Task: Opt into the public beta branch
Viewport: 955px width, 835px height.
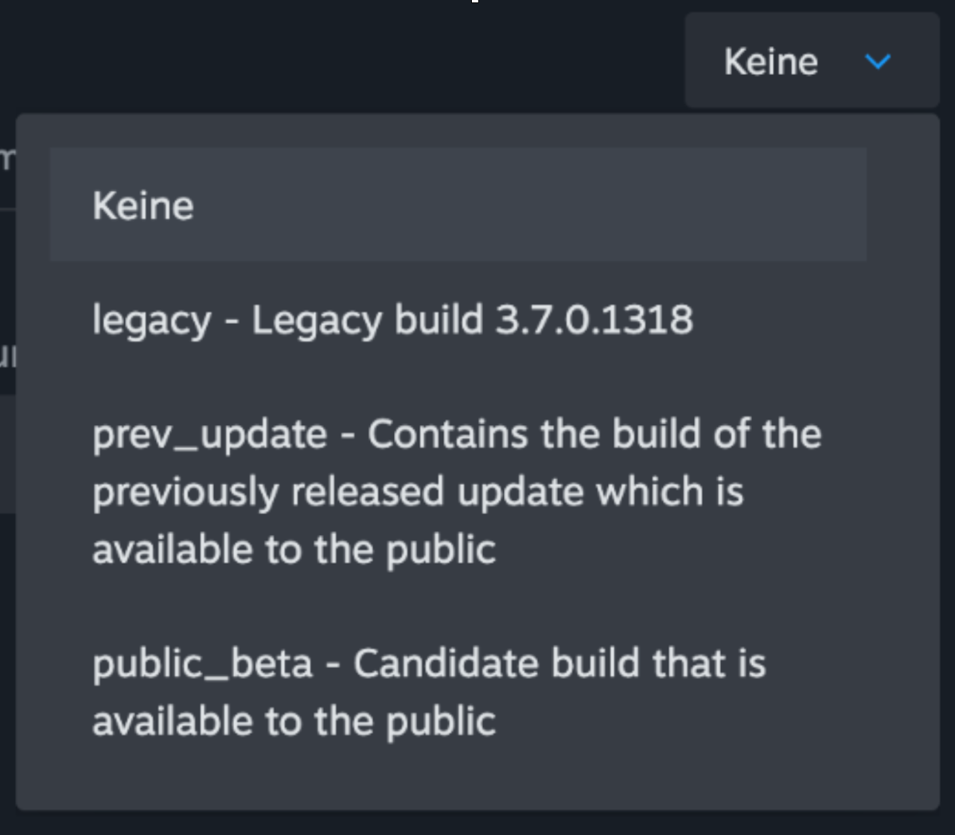Action: coord(429,692)
